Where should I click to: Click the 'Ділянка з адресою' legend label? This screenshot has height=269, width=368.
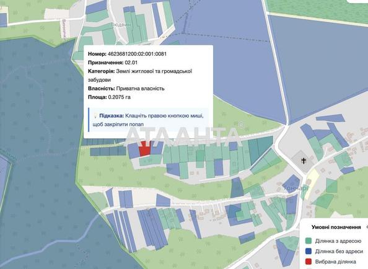tap(338, 241)
